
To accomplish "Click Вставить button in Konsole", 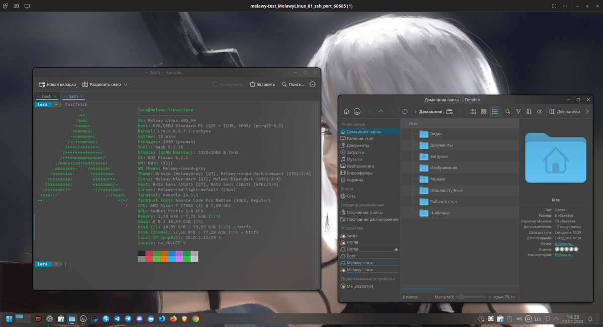I will [x=262, y=84].
